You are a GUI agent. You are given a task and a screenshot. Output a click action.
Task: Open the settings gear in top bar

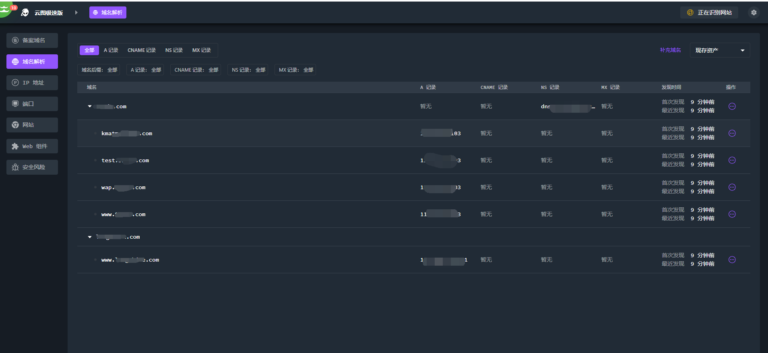(754, 12)
